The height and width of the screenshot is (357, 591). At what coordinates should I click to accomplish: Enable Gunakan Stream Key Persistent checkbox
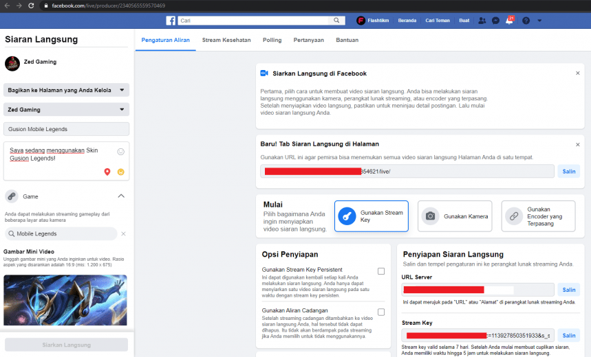[x=381, y=271]
